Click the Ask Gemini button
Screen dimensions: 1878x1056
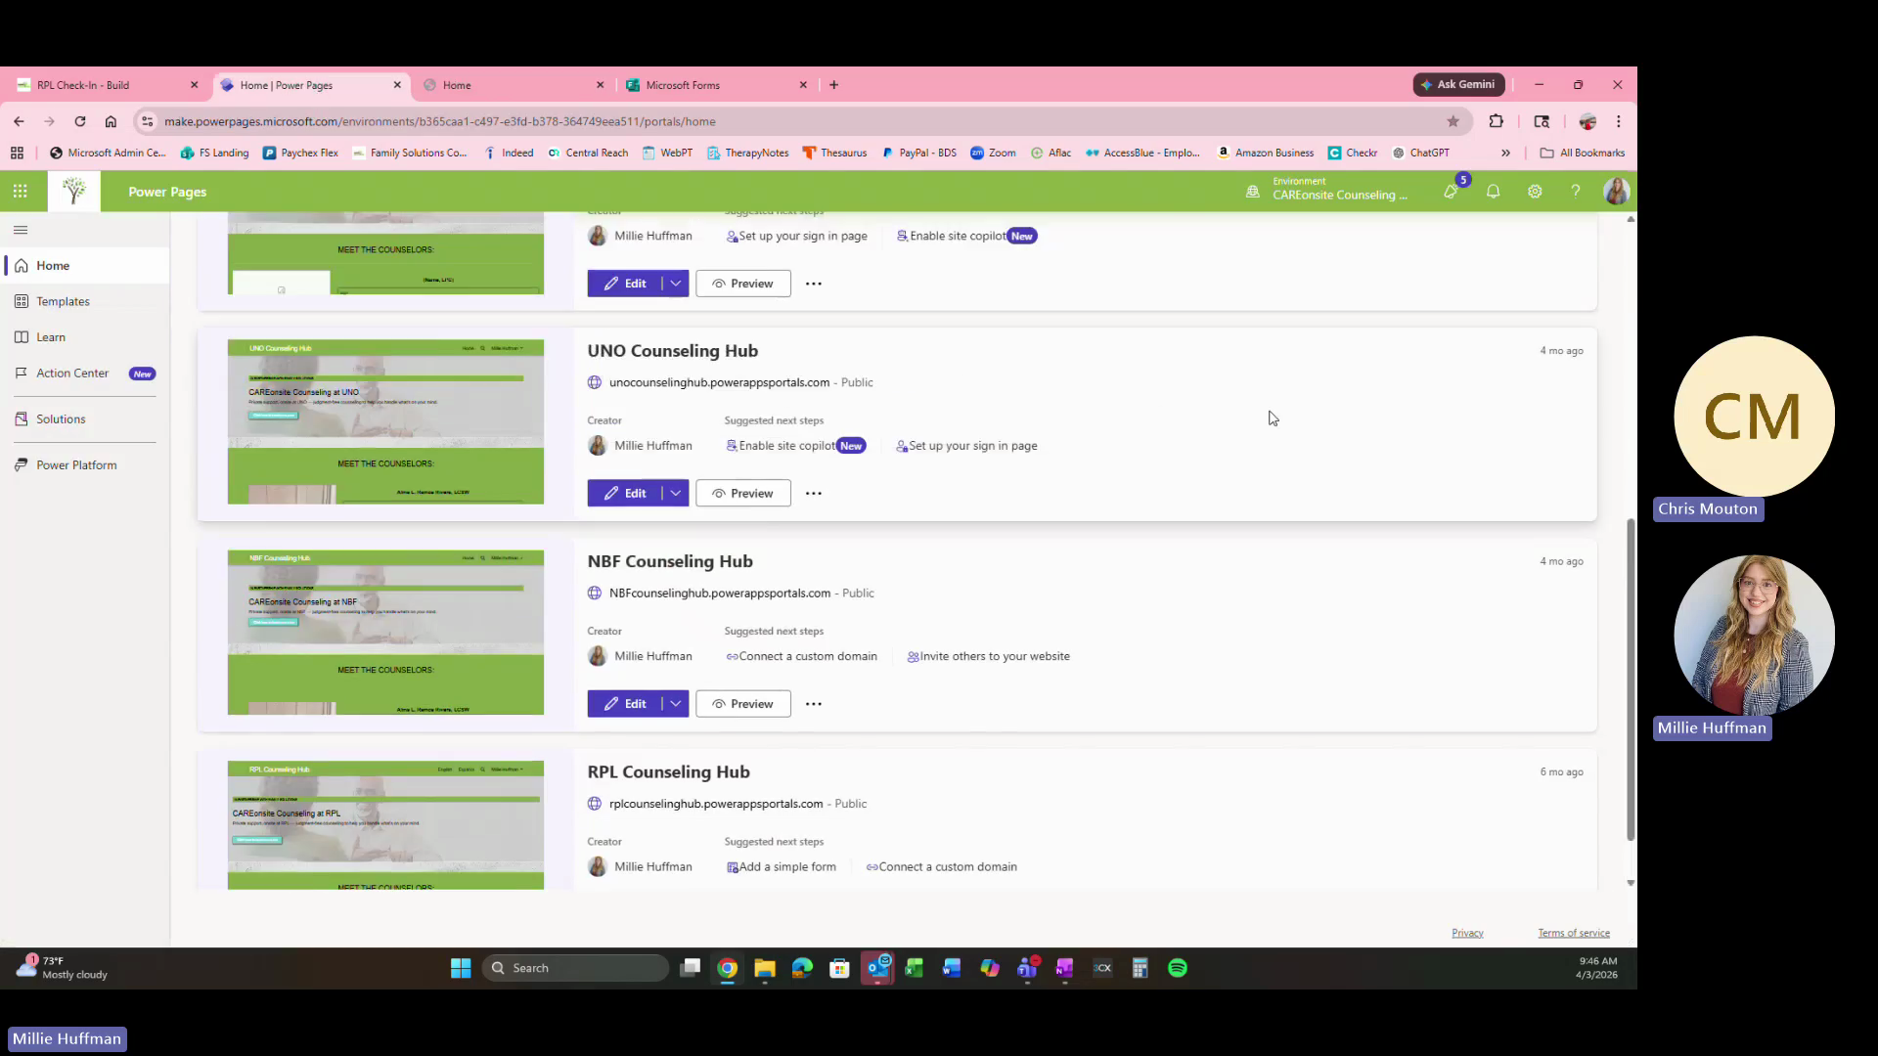pos(1458,85)
